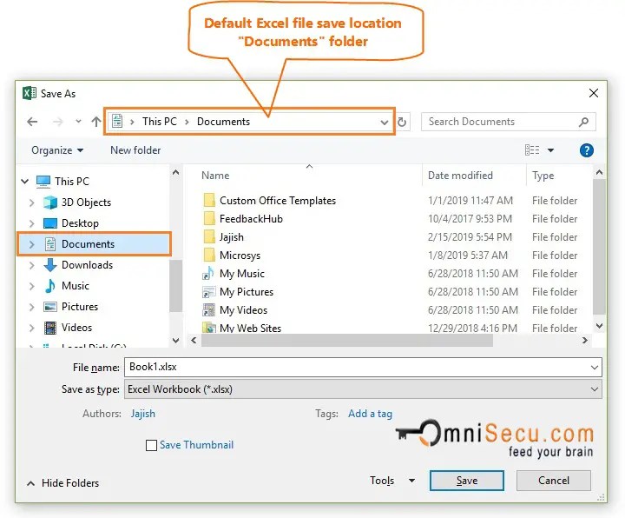Select Music in the sidebar
The height and width of the screenshot is (518, 625).
click(76, 286)
